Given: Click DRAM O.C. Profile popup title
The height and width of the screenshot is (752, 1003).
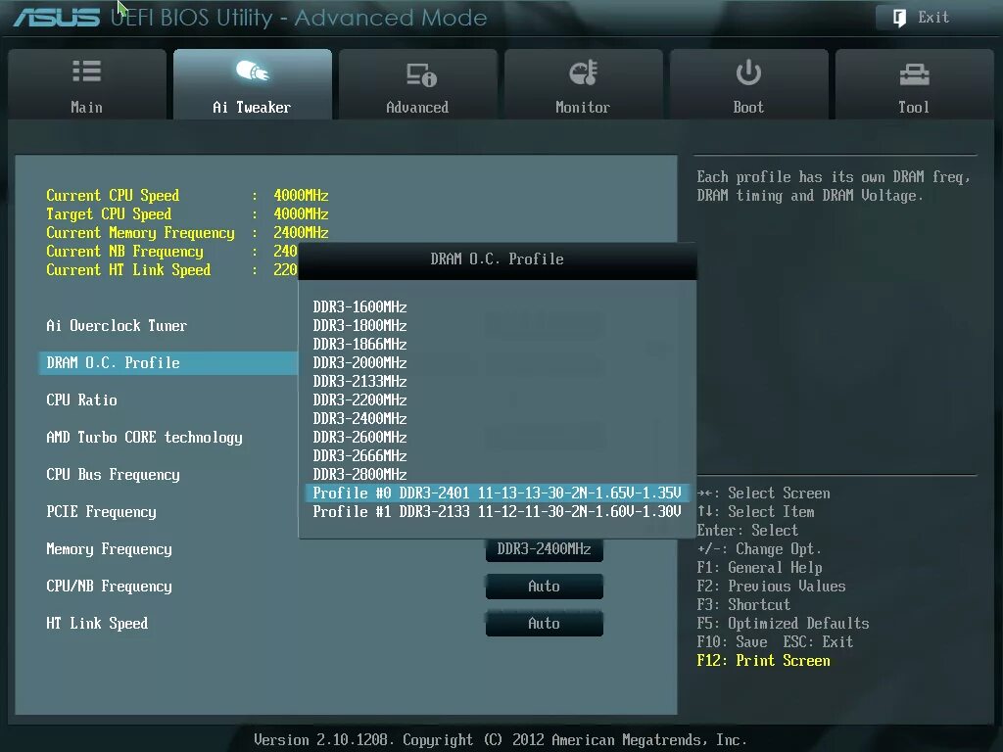Looking at the screenshot, I should tap(497, 258).
